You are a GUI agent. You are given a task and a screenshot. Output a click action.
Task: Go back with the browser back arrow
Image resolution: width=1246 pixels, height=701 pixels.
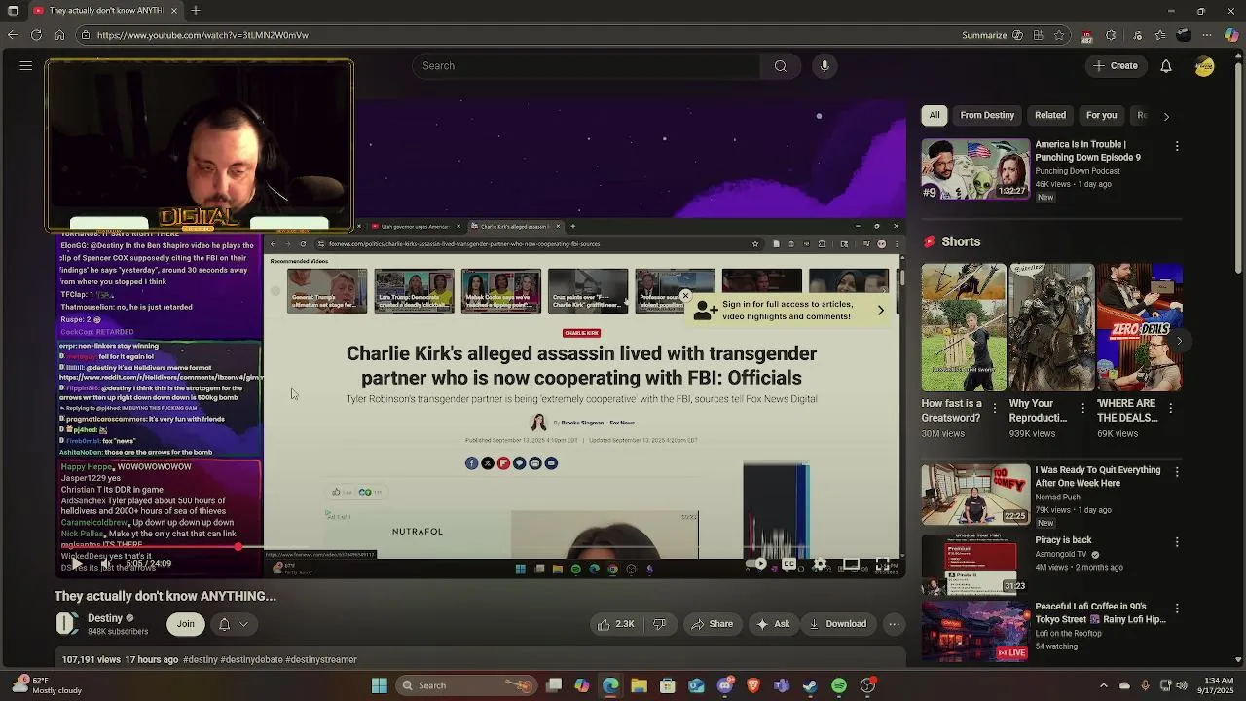[x=12, y=35]
